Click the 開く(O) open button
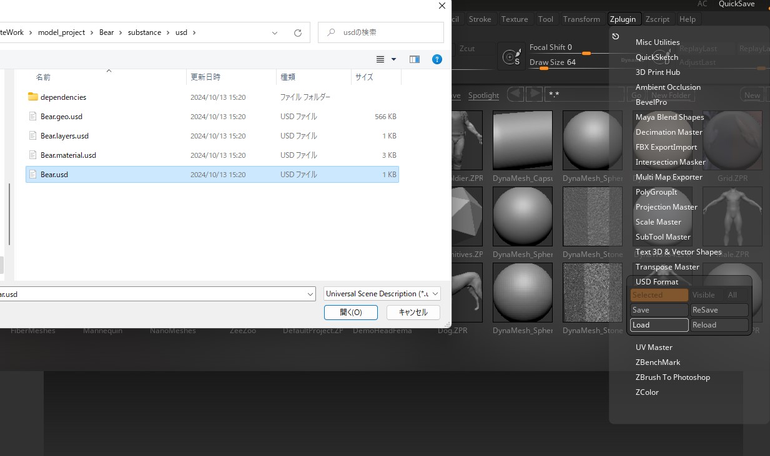This screenshot has height=456, width=770. [x=350, y=313]
